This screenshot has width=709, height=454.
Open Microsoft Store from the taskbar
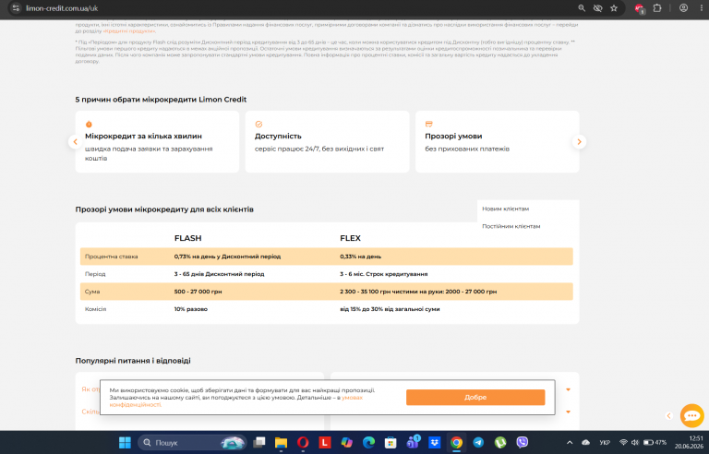click(x=391, y=442)
